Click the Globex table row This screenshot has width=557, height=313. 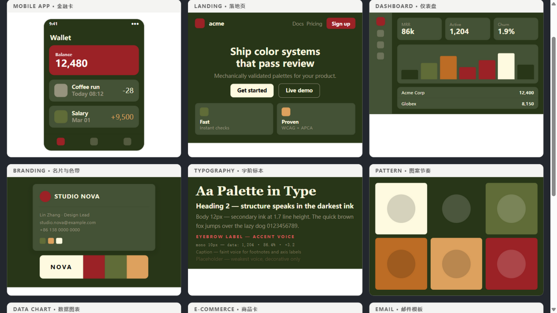[x=468, y=104]
